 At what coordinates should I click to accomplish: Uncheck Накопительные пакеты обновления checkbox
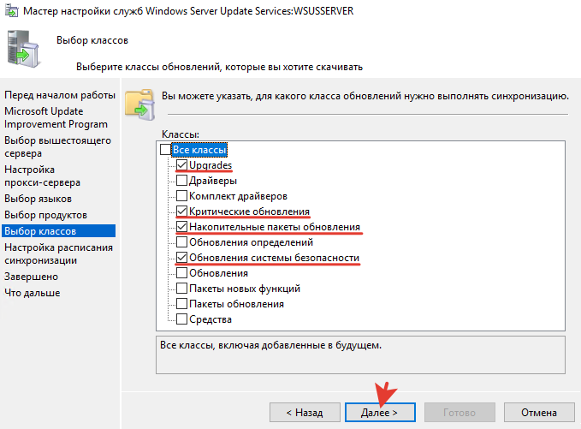(x=181, y=227)
